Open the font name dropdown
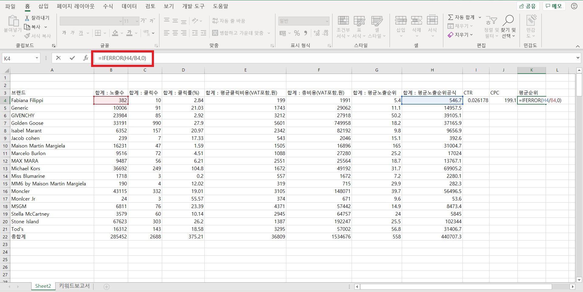This screenshot has width=583, height=292. (x=120, y=21)
